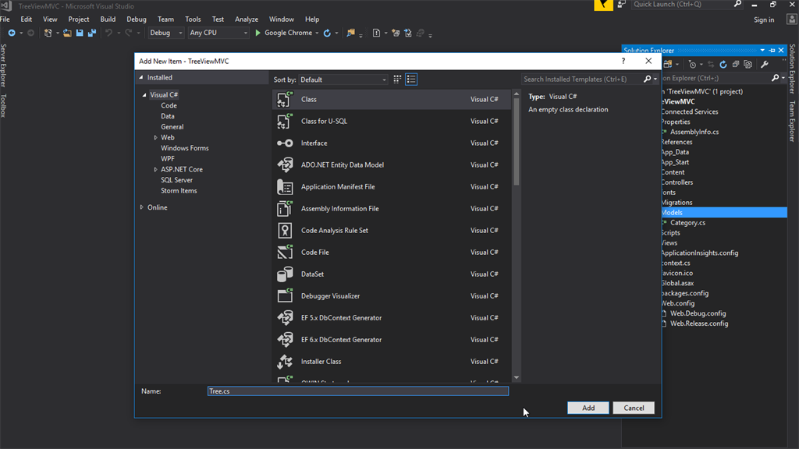This screenshot has width=799, height=449.
Task: Click Refresh icon in Solution Explorer toolbar
Action: coord(723,64)
